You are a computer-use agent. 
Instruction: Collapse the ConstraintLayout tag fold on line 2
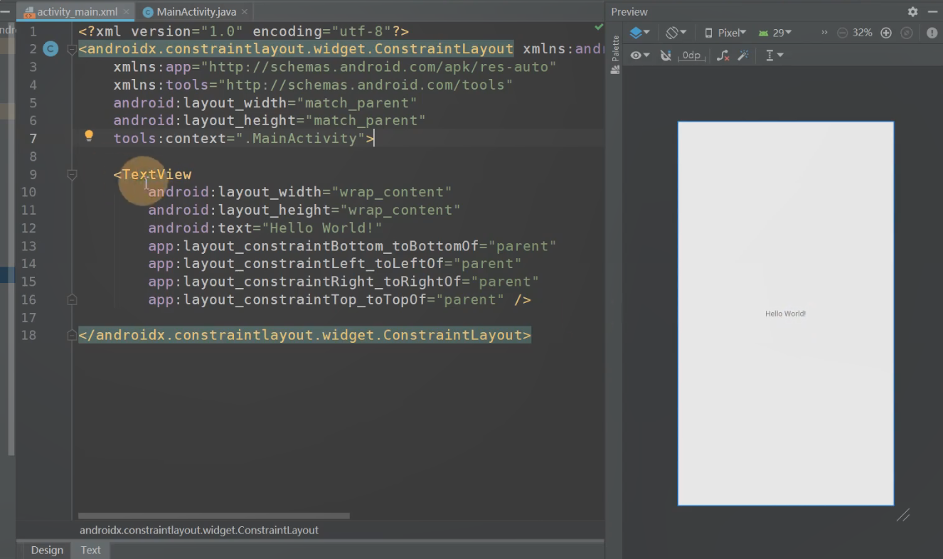click(x=71, y=49)
